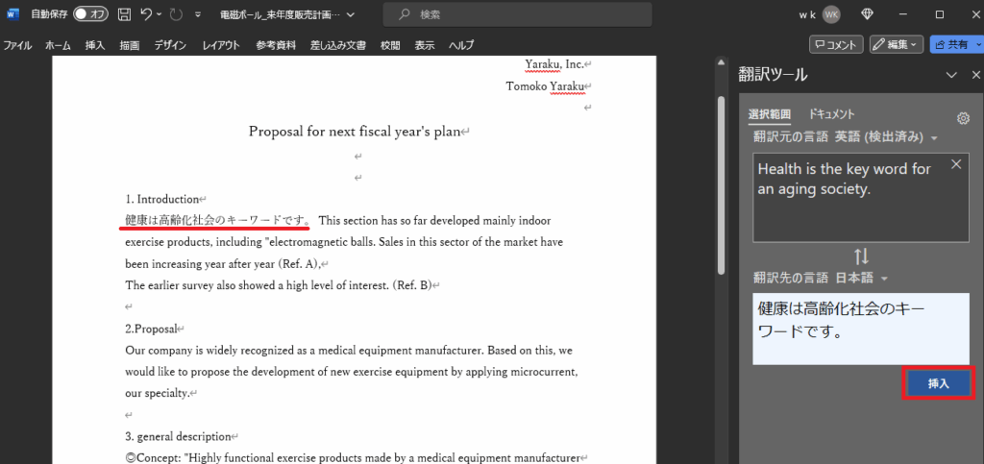Open the document title dropdown chevron
This screenshot has height=464, width=984.
[350, 14]
